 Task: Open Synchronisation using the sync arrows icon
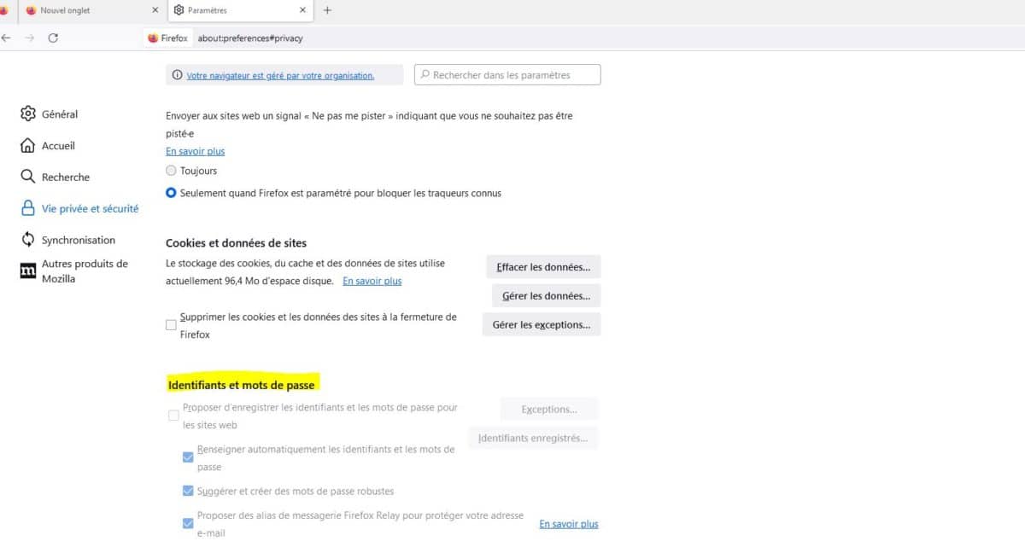point(28,240)
